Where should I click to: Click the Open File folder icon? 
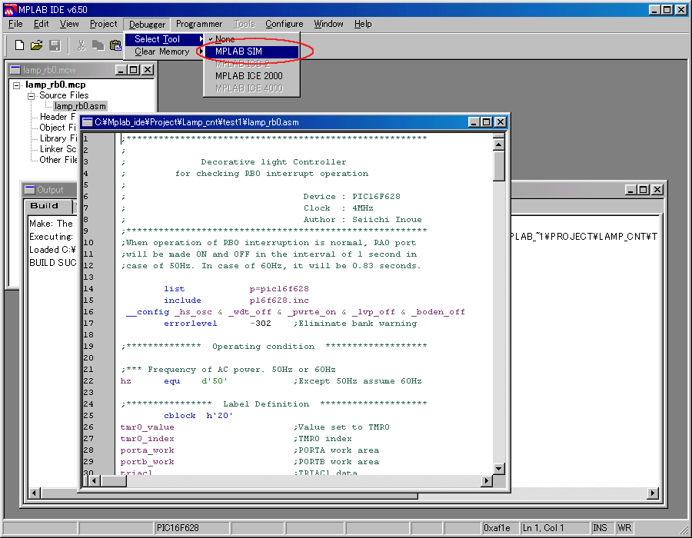pyautogui.click(x=37, y=45)
